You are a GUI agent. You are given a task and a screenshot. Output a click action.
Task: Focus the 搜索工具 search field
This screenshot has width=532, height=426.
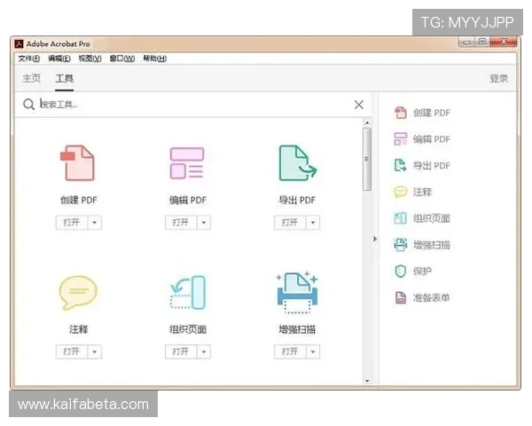click(x=195, y=105)
